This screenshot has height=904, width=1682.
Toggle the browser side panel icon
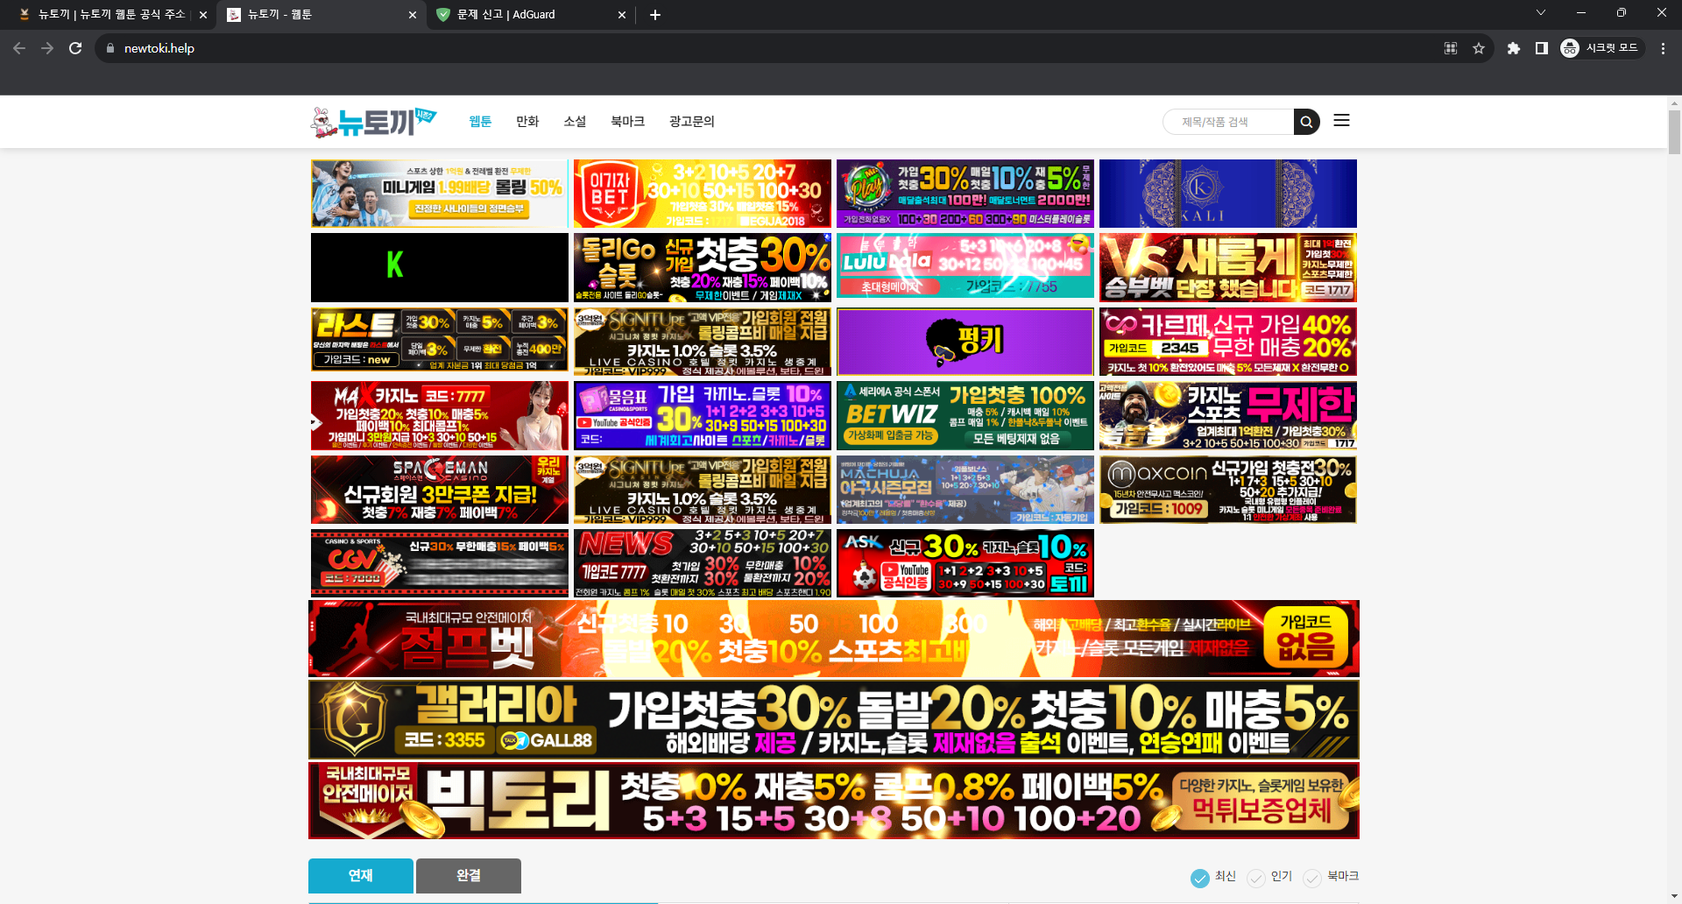pos(1541,48)
